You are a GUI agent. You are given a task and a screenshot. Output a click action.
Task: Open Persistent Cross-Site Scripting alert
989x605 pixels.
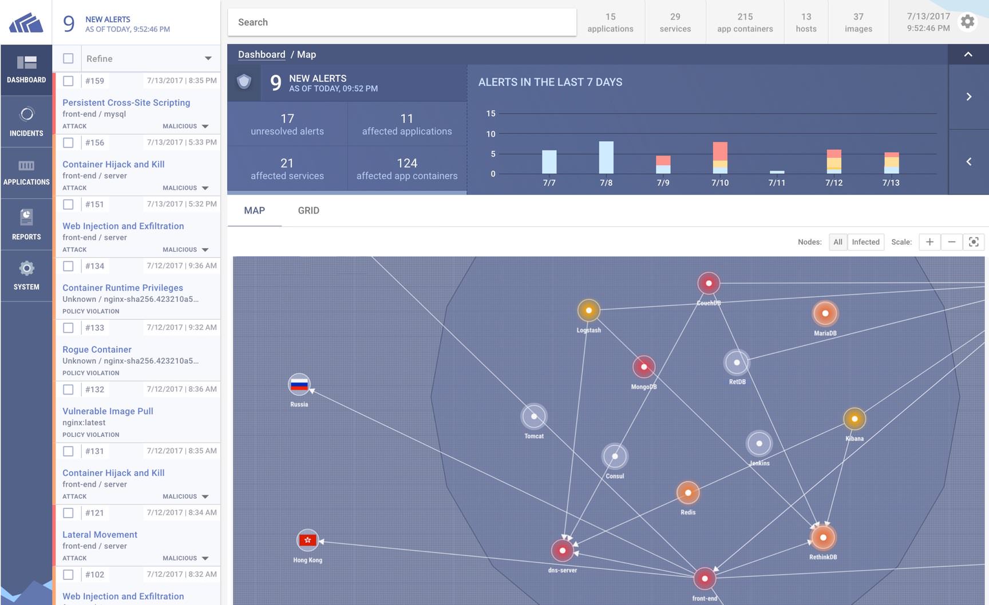[126, 102]
